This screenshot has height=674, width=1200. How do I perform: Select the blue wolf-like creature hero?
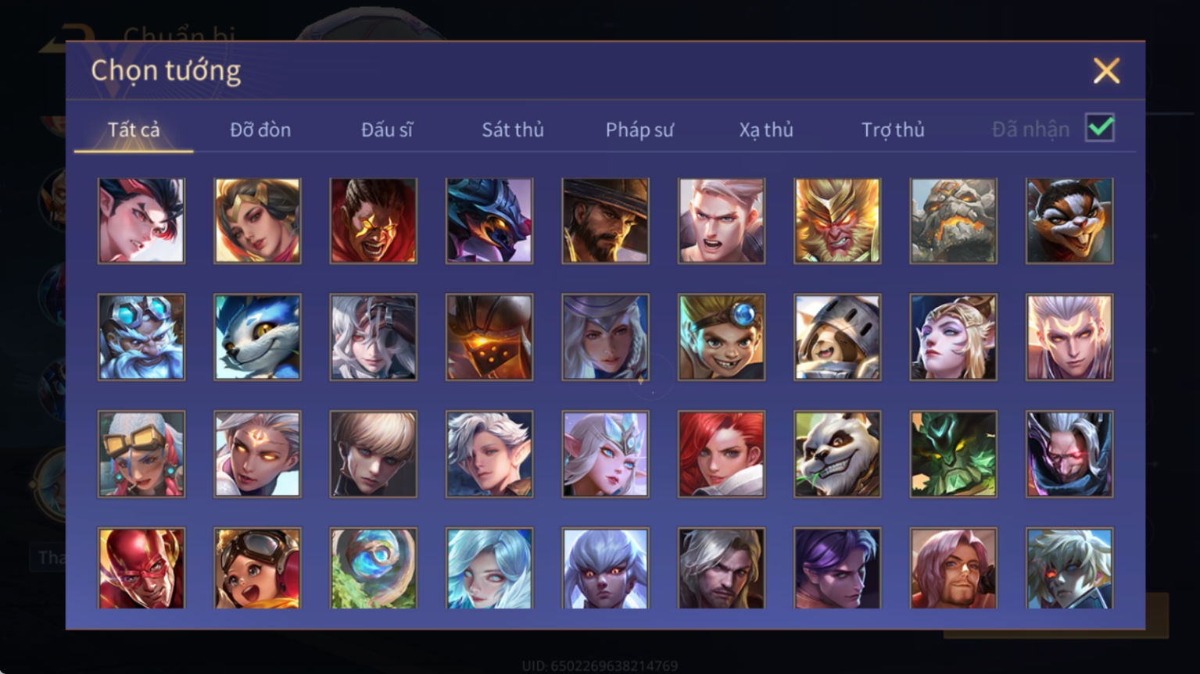pos(257,337)
